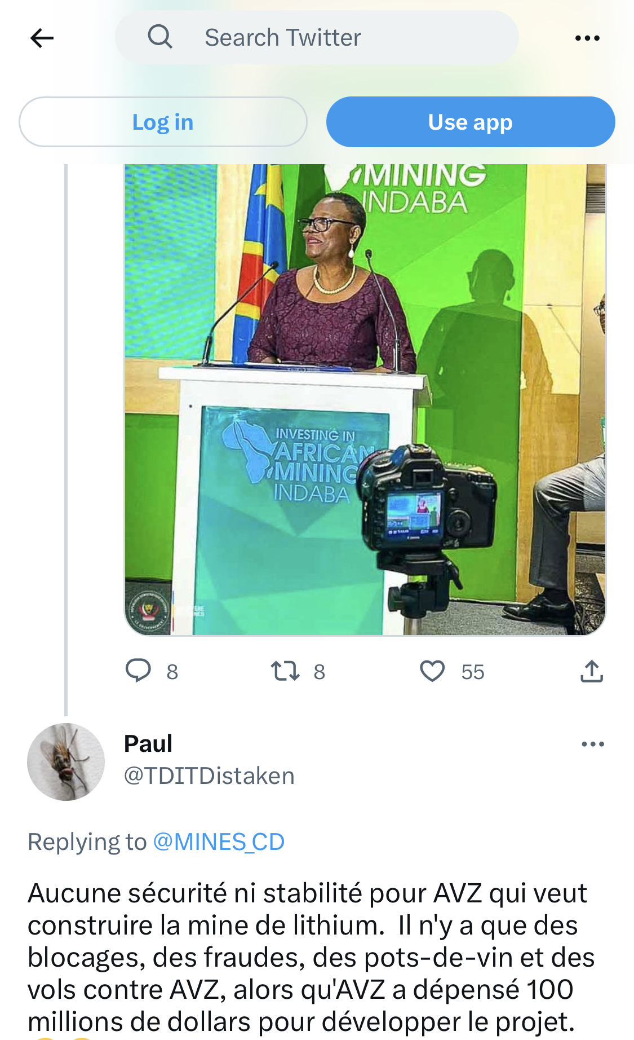
Task: Open the top-right more options menu
Action: tap(587, 38)
